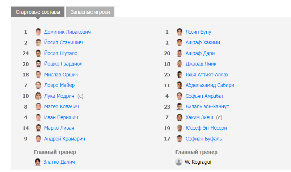Click W. Regragui placeholder avatar icon
This screenshot has width=291, height=172.
pyautogui.click(x=179, y=162)
